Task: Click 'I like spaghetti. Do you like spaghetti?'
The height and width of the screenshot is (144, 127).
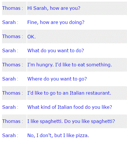Action: (71, 121)
